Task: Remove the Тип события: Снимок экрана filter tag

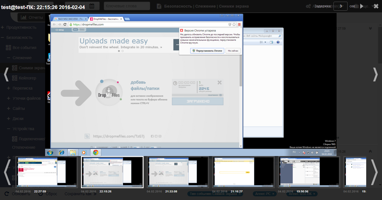Action: (240, 194)
